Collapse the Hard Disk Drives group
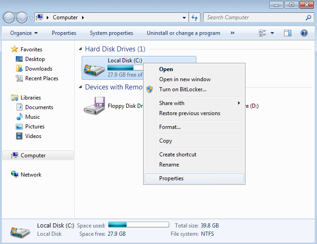Image resolution: width=317 pixels, height=244 pixels. coord(81,49)
